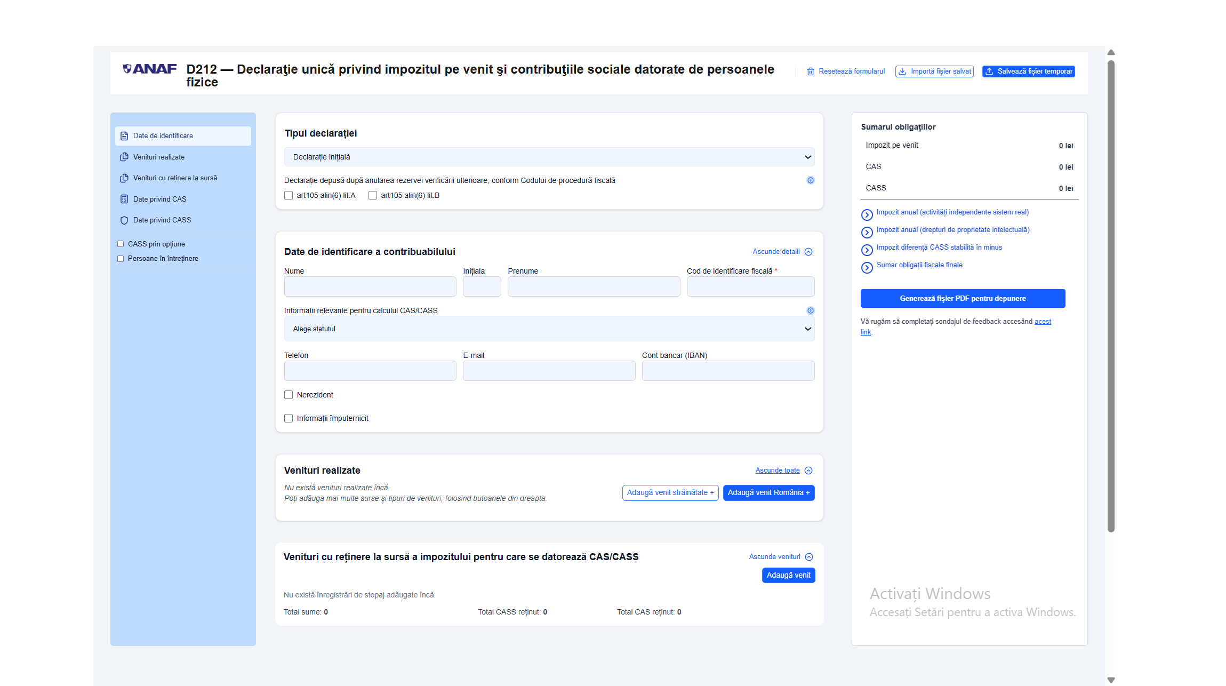The width and height of the screenshot is (1226, 686).
Task: Toggle CASS prin opțiune checkbox
Action: tap(121, 244)
